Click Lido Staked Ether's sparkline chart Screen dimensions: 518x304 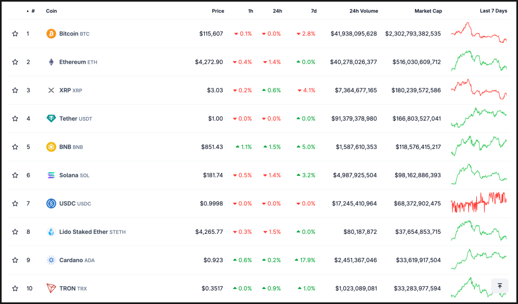(x=479, y=231)
